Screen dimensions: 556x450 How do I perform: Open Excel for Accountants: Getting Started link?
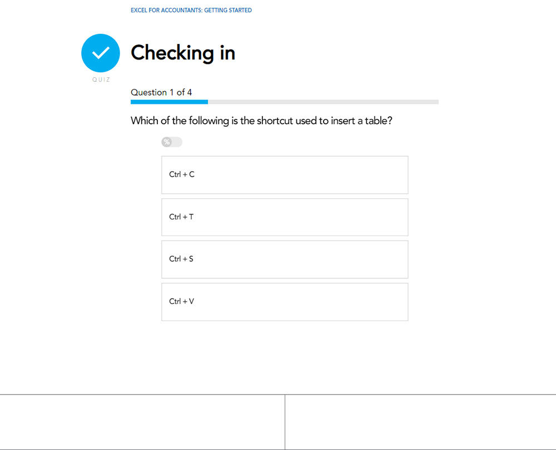[x=191, y=10]
